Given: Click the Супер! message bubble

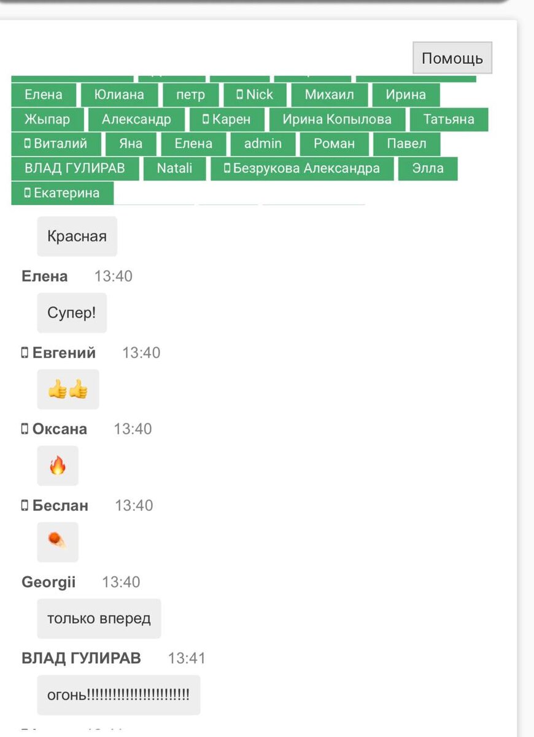Looking at the screenshot, I should click(72, 313).
